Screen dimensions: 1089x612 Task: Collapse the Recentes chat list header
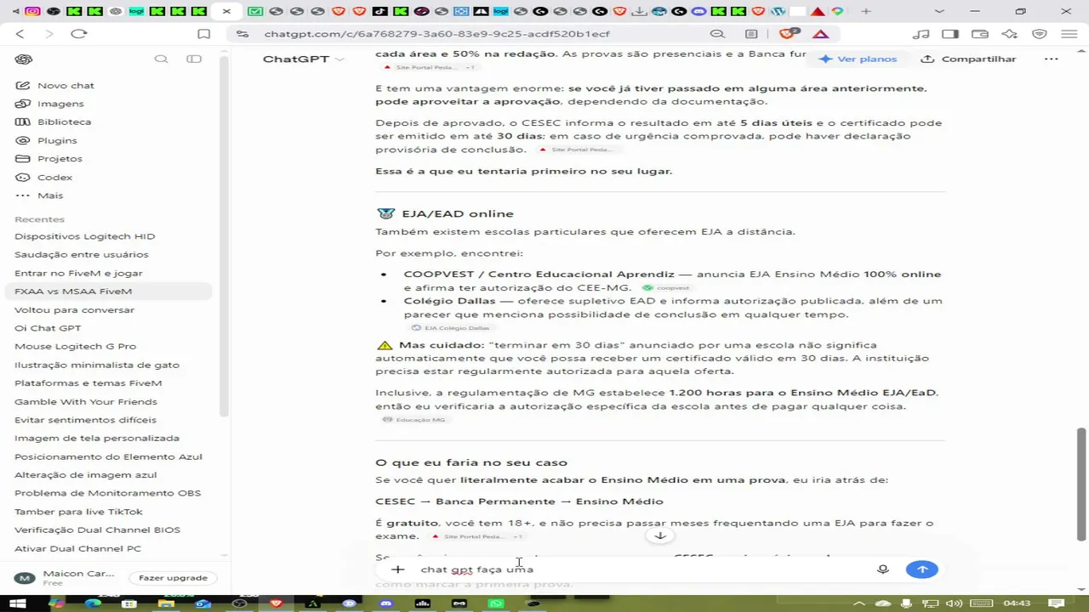tap(39, 219)
